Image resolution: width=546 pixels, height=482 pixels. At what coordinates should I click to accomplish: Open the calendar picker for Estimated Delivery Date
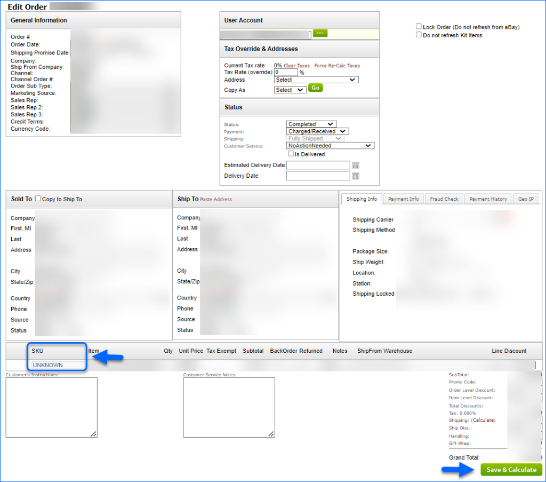[355, 165]
